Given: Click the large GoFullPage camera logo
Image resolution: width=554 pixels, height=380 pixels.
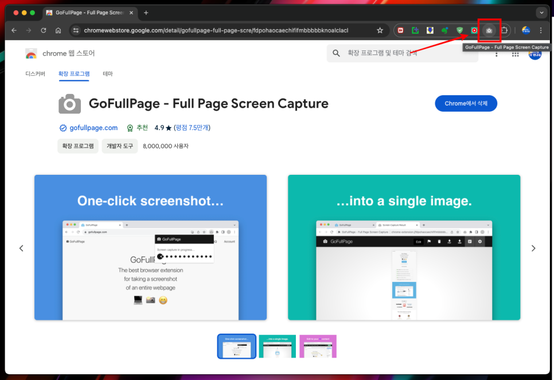Looking at the screenshot, I should 69,104.
